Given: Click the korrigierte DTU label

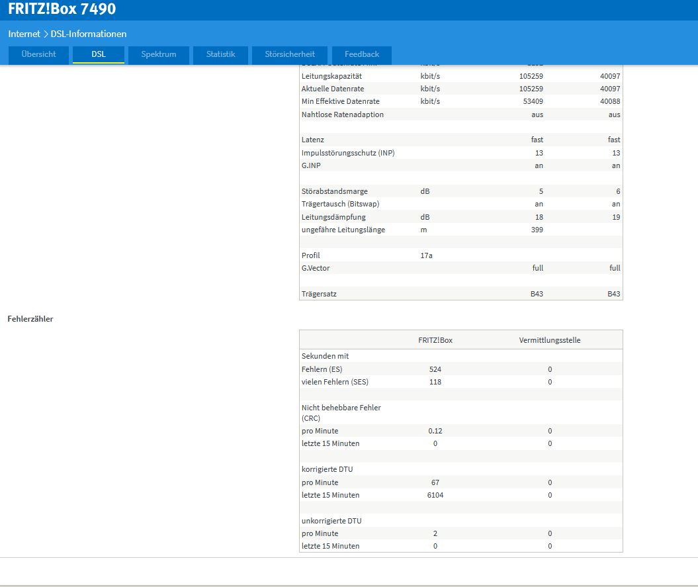Looking at the screenshot, I should (x=327, y=469).
